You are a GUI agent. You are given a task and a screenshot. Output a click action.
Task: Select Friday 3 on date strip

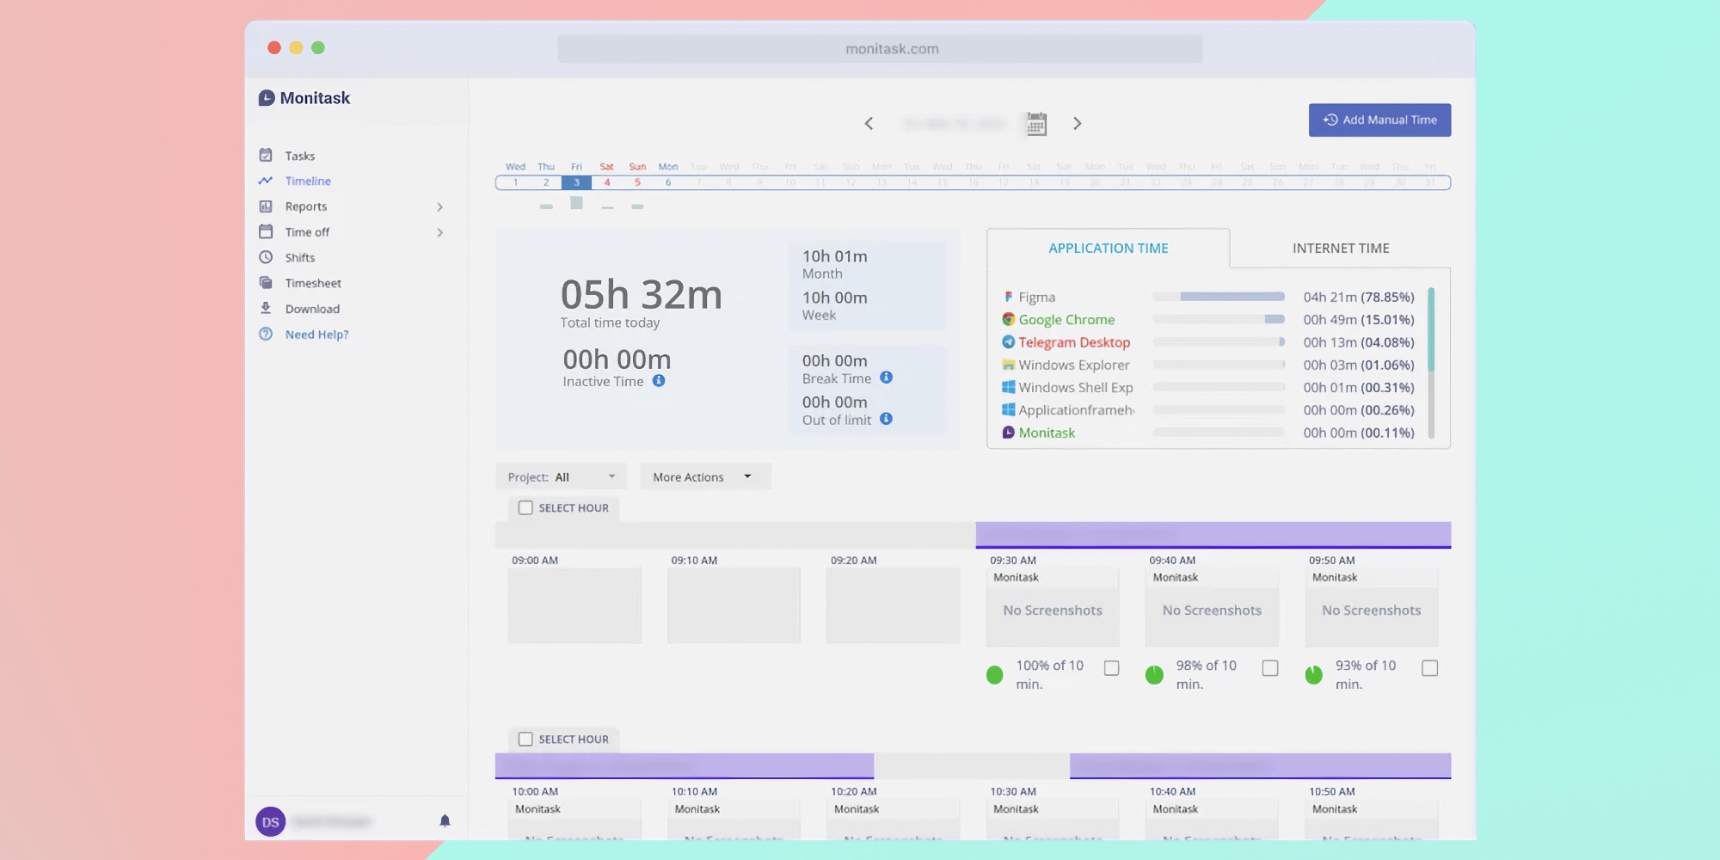coord(576,182)
